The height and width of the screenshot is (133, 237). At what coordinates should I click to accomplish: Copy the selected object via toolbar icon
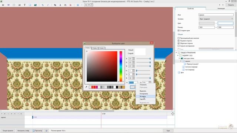click(55, 5)
